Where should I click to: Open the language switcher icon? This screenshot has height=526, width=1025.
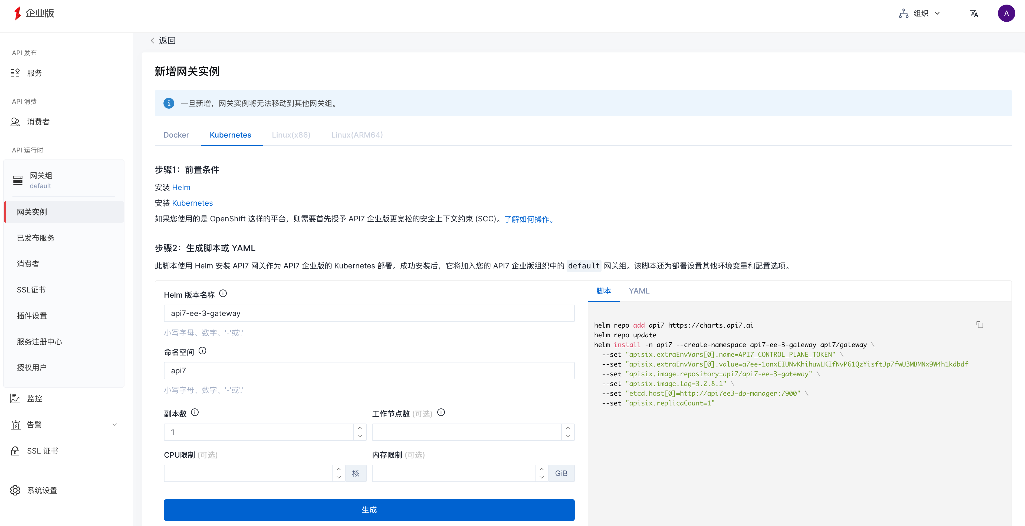[974, 14]
